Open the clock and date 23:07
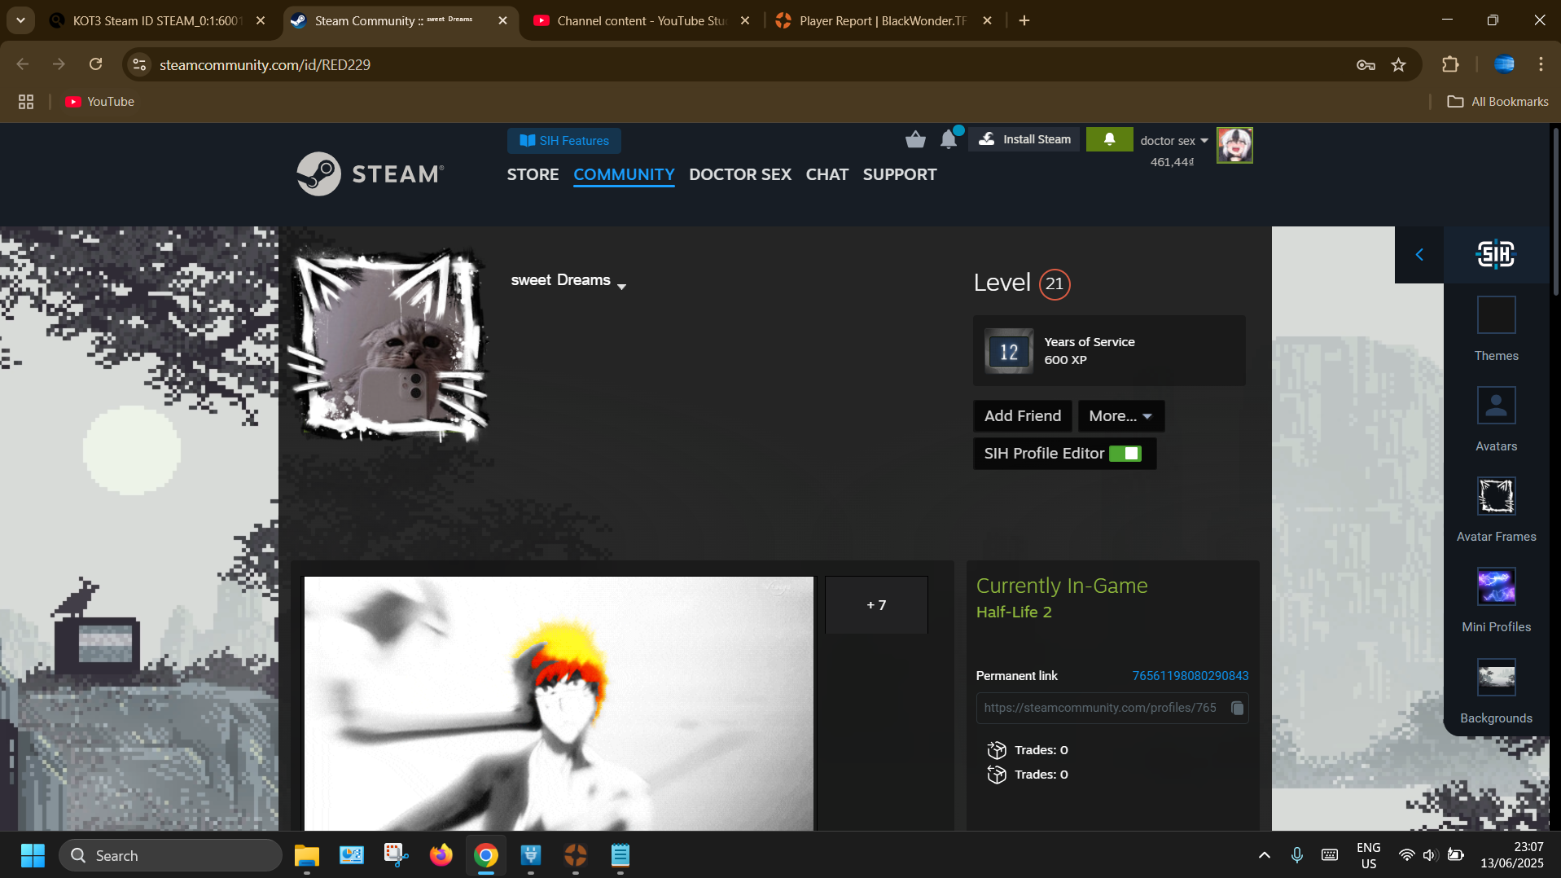Viewport: 1561px width, 878px height. point(1511,855)
